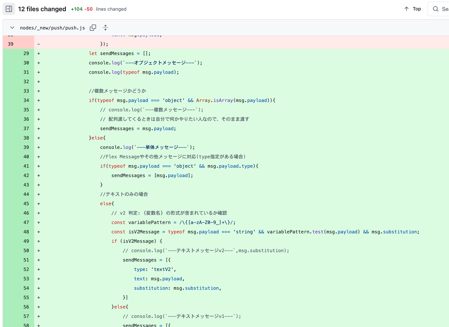Open the nodes/_new/push/push.js file link
The image size is (449, 327).
[x=52, y=28]
